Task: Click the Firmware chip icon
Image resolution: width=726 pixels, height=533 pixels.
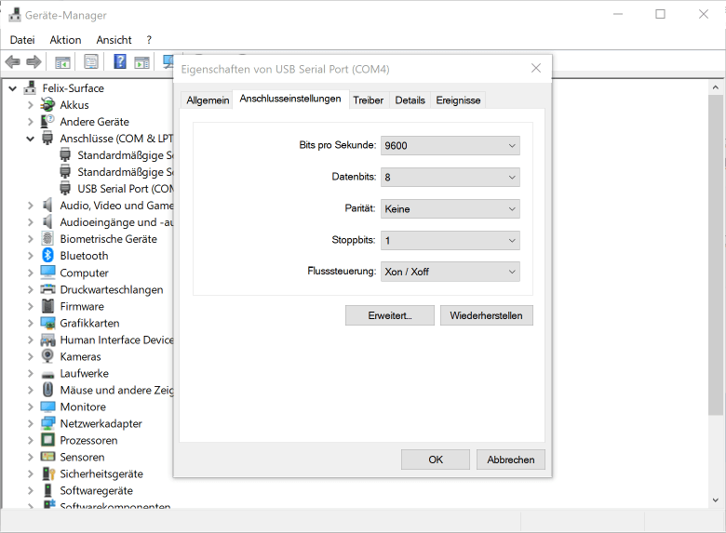Action: pyautogui.click(x=47, y=306)
